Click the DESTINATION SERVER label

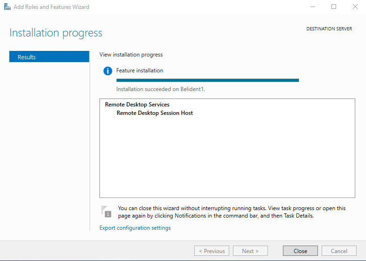point(329,29)
